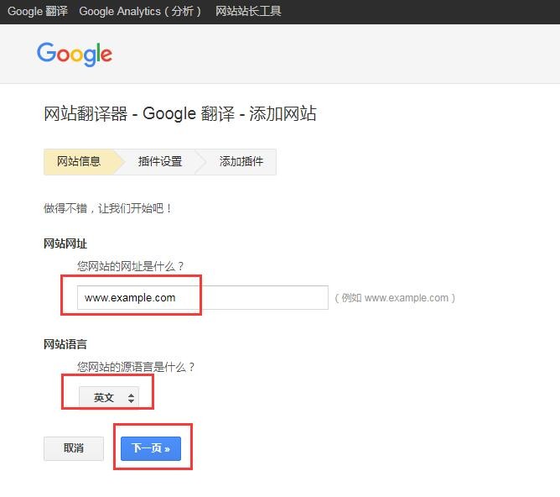The height and width of the screenshot is (497, 560).
Task: Click the 网站网址 section label
Action: click(x=65, y=243)
